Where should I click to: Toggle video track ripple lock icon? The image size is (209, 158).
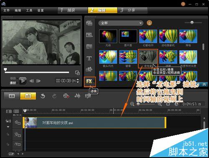click(8, 121)
